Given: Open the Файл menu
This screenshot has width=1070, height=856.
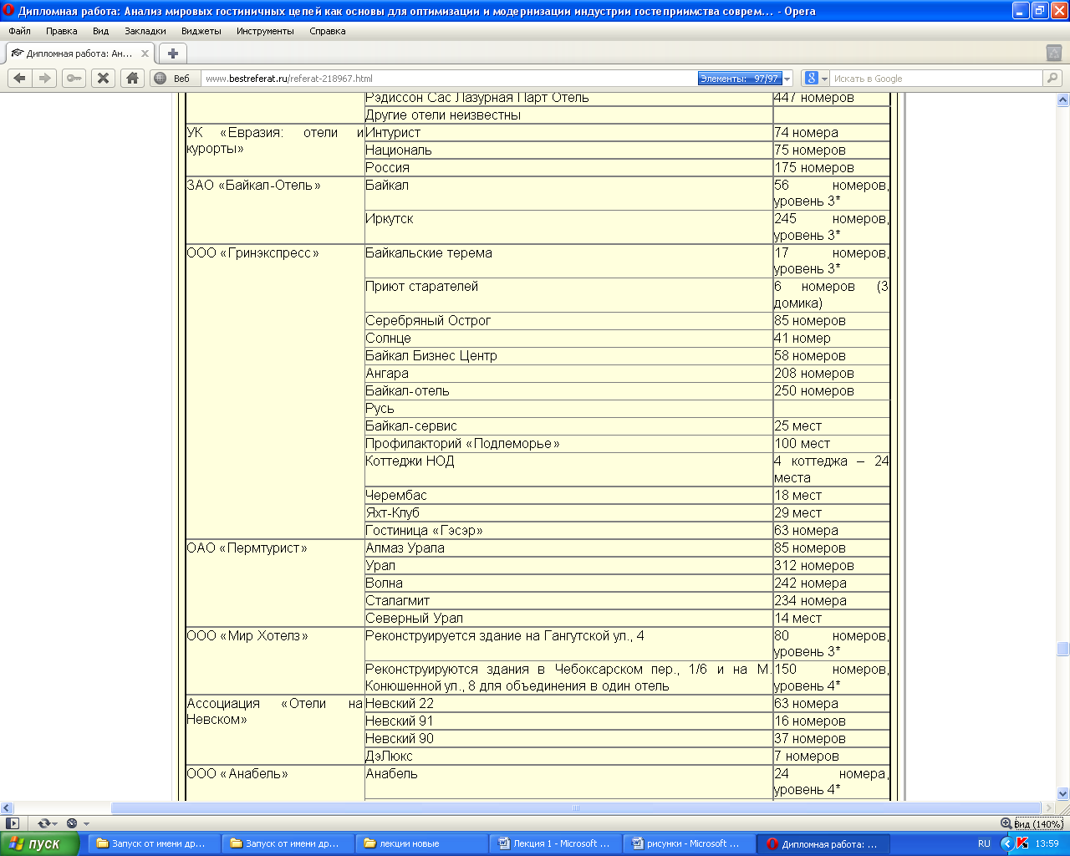Looking at the screenshot, I should [20, 31].
